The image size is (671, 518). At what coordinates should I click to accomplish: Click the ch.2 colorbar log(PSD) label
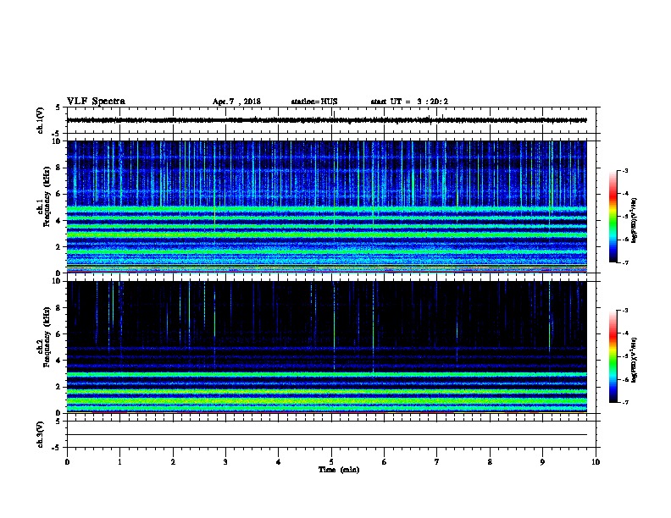click(635, 361)
